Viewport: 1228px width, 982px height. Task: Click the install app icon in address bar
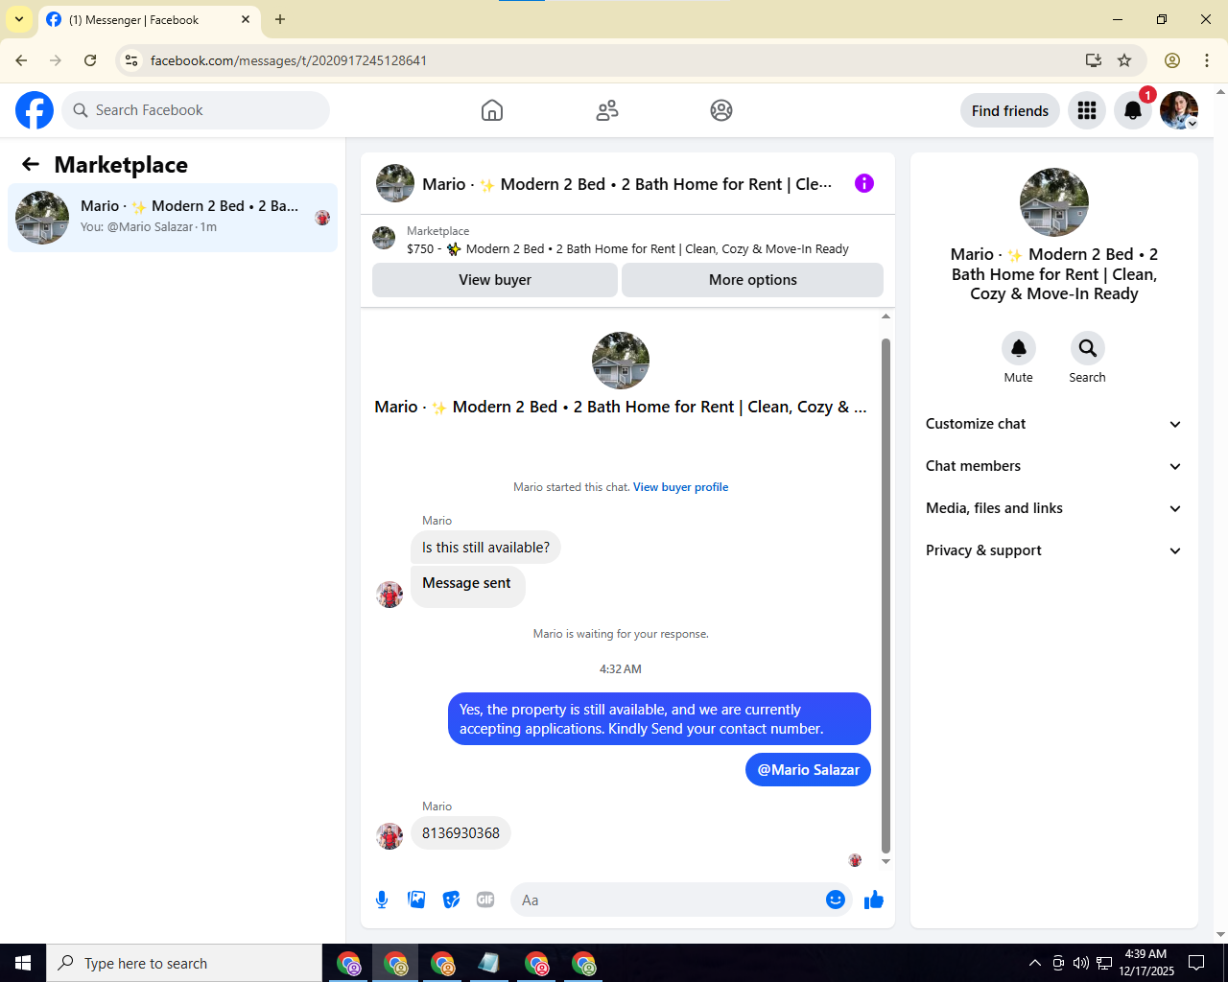(x=1093, y=60)
